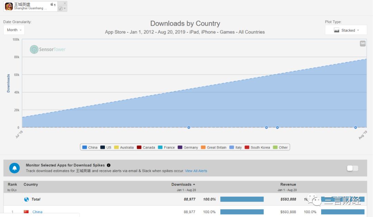Open the China country link

(37, 212)
